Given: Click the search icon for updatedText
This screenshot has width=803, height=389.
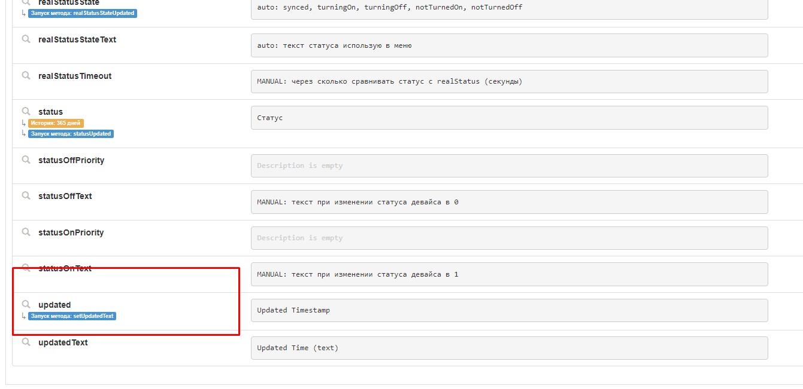Looking at the screenshot, I should tap(25, 342).
